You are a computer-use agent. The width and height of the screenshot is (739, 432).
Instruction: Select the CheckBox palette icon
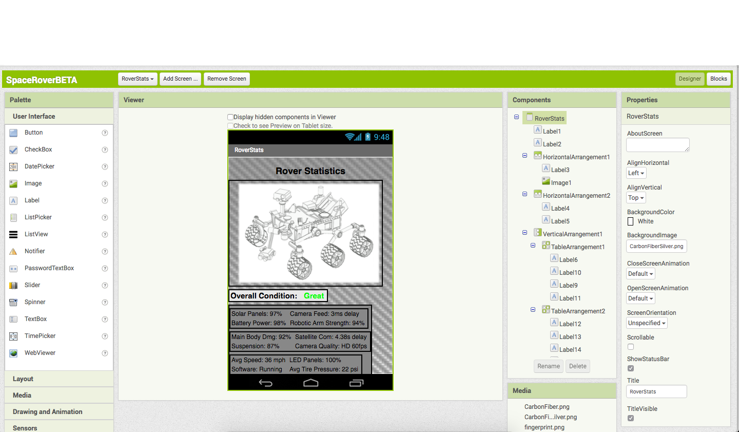[13, 150]
